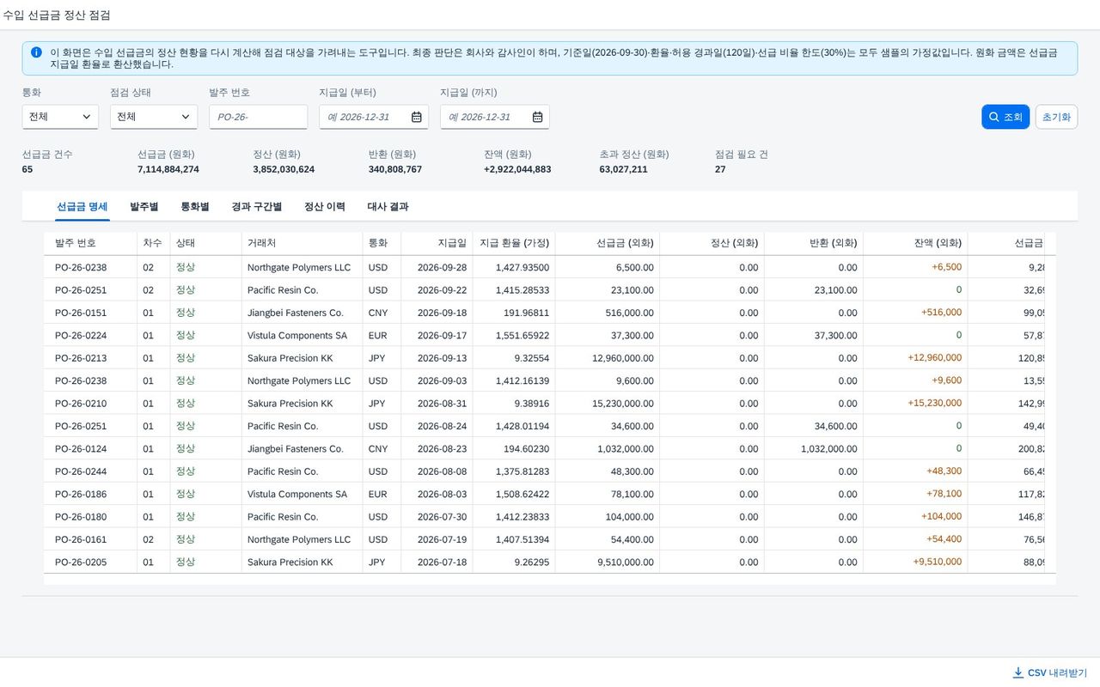Viewport: 1100px width, 687px height.
Task: Click the balance value +15,230,000
Action: [935, 403]
